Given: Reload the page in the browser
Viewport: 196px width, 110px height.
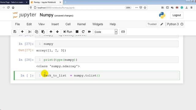Looking at the screenshot, I should pos(8,7).
